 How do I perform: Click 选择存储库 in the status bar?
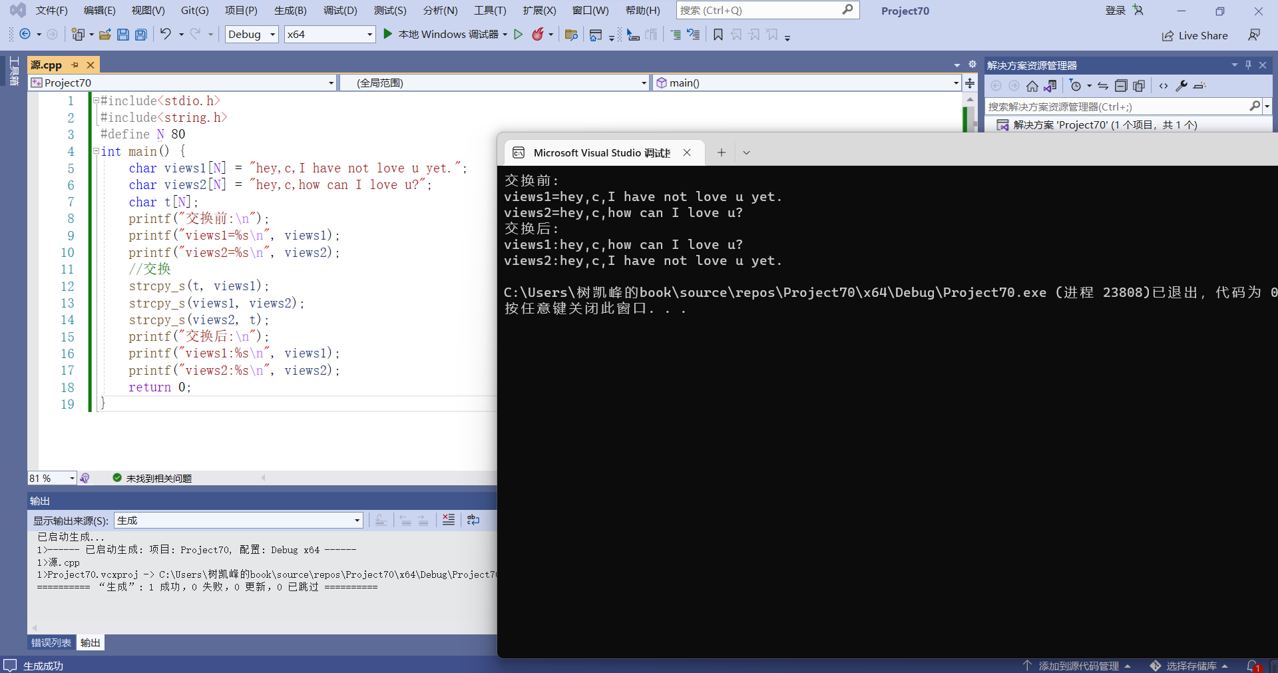1189,666
